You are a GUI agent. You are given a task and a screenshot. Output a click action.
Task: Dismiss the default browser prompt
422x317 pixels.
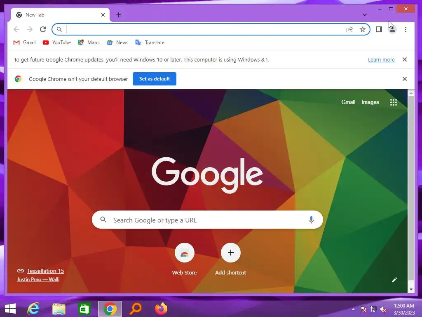(x=405, y=79)
